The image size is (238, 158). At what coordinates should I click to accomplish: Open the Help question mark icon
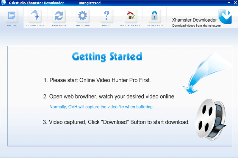tap(107, 16)
